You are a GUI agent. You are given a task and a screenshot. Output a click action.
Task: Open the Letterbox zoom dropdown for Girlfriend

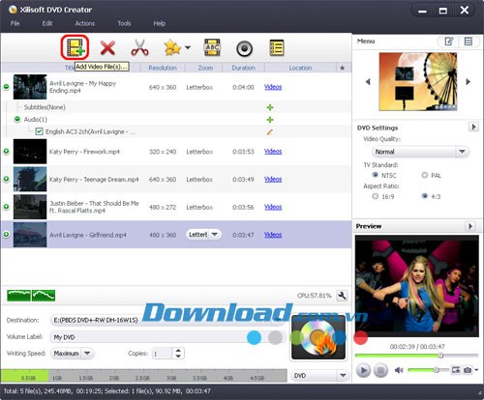tap(203, 235)
